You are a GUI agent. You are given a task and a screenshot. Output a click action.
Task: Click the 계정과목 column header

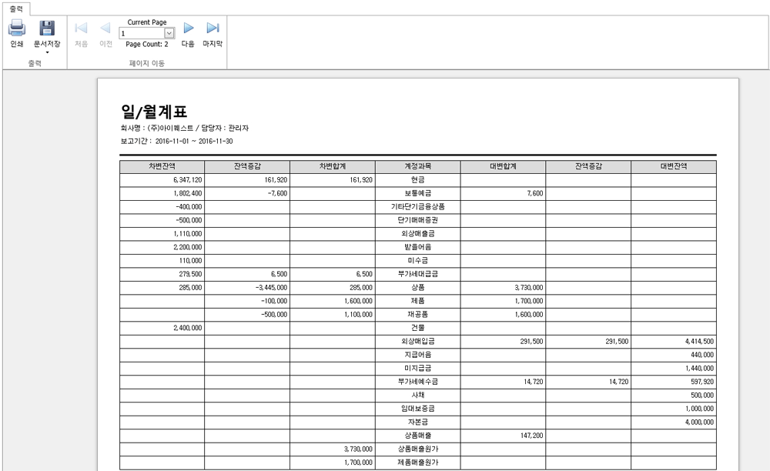click(x=417, y=166)
